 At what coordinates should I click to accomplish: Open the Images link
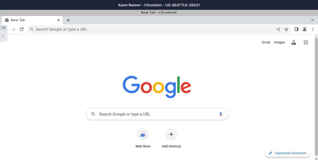tap(279, 42)
